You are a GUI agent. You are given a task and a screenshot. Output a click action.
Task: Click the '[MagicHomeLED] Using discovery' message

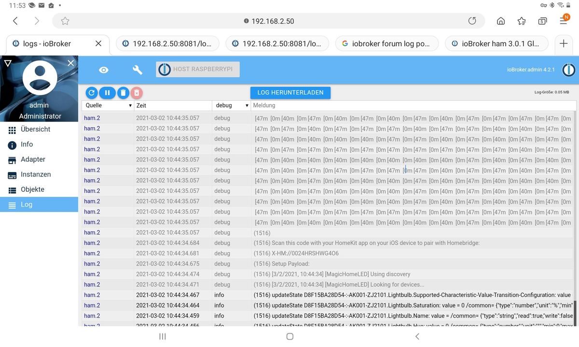[x=332, y=274]
